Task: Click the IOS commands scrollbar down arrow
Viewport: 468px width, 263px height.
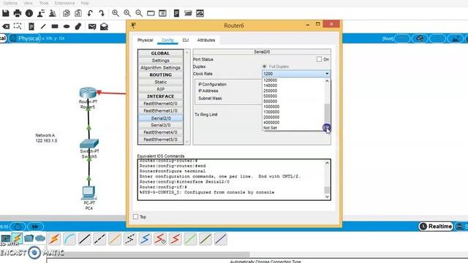Action: coord(327,197)
